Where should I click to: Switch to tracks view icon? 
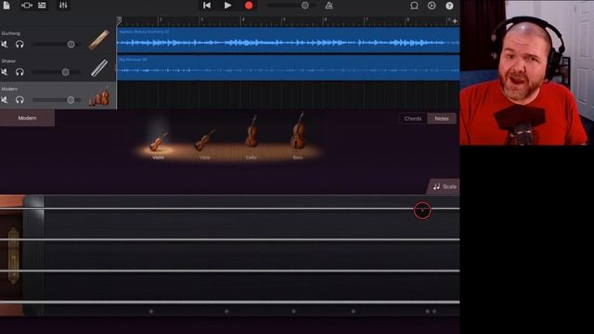click(x=42, y=6)
